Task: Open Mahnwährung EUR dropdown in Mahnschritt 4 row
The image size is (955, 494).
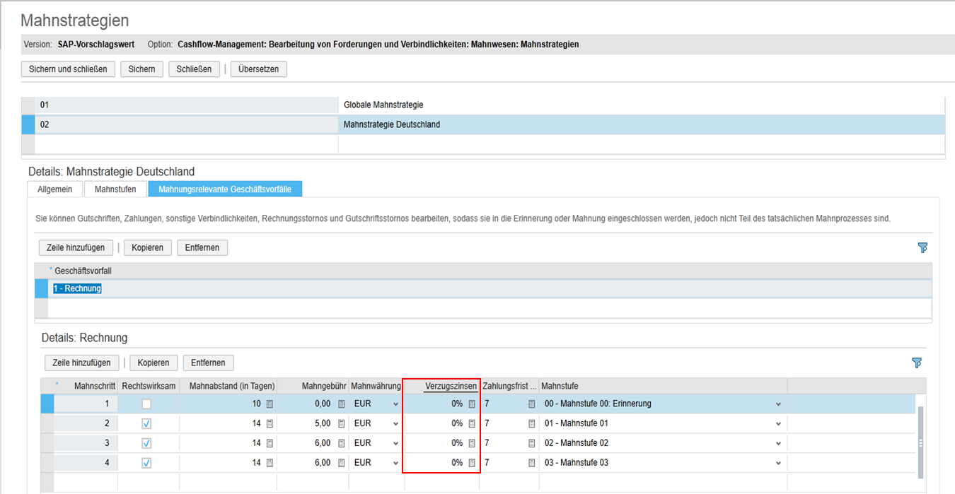Action: 395,464
